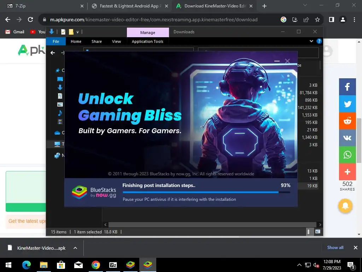The width and height of the screenshot is (362, 272).
Task: Select the 141,232 KB file row
Action: (x=308, y=108)
